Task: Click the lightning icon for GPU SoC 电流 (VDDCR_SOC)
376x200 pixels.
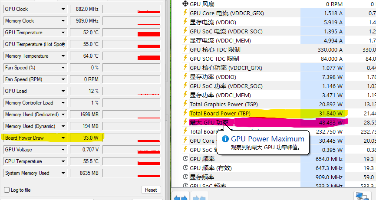Action: point(185,31)
